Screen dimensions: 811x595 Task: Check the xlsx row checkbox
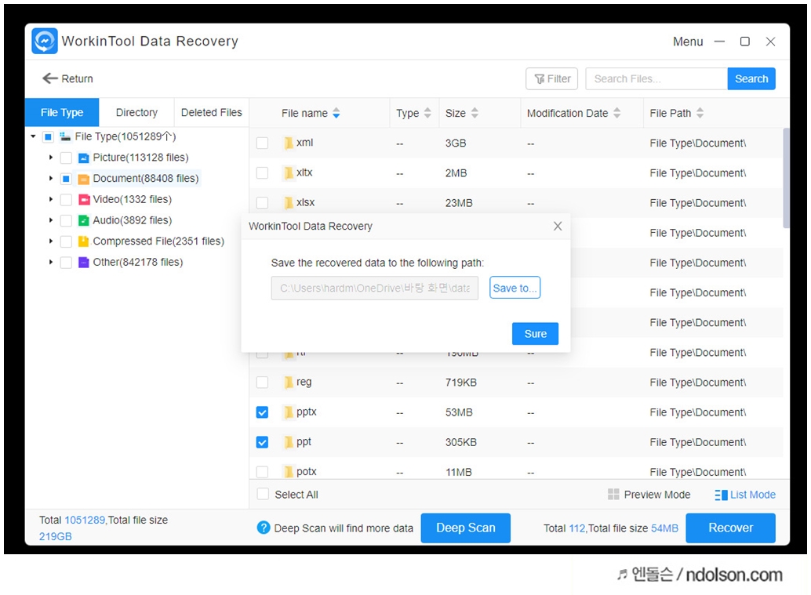262,202
